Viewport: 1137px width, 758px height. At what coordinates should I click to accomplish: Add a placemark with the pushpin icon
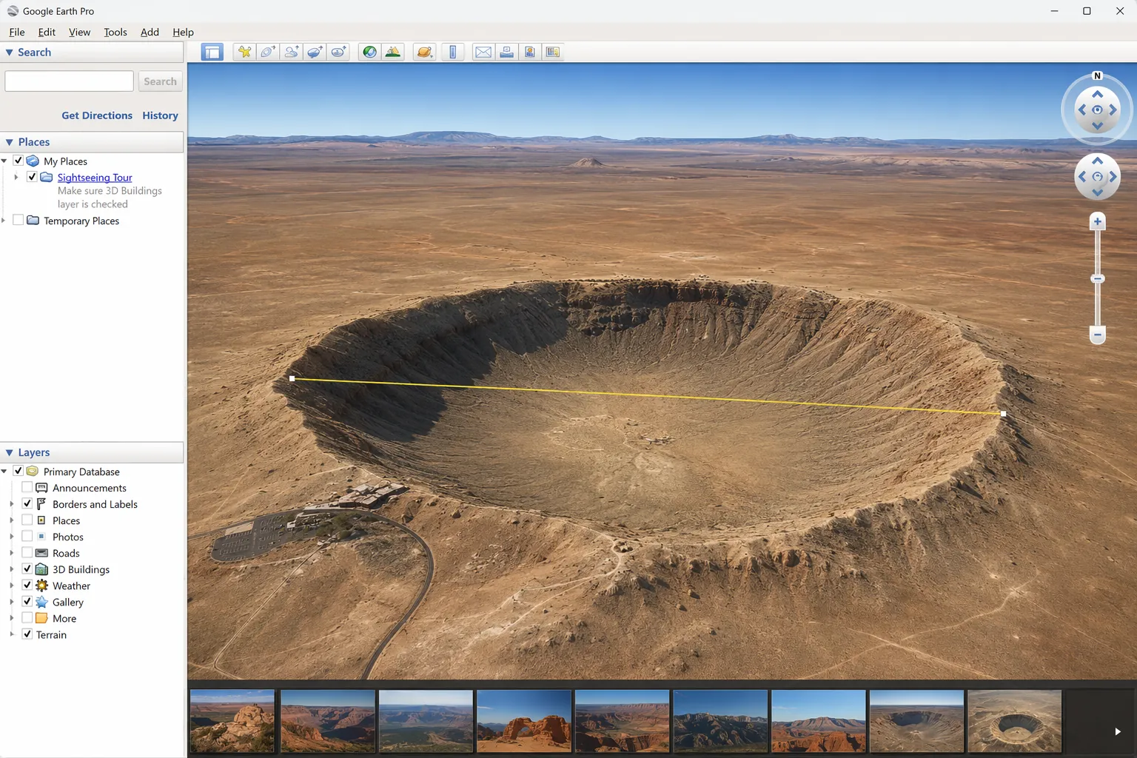pyautogui.click(x=244, y=52)
